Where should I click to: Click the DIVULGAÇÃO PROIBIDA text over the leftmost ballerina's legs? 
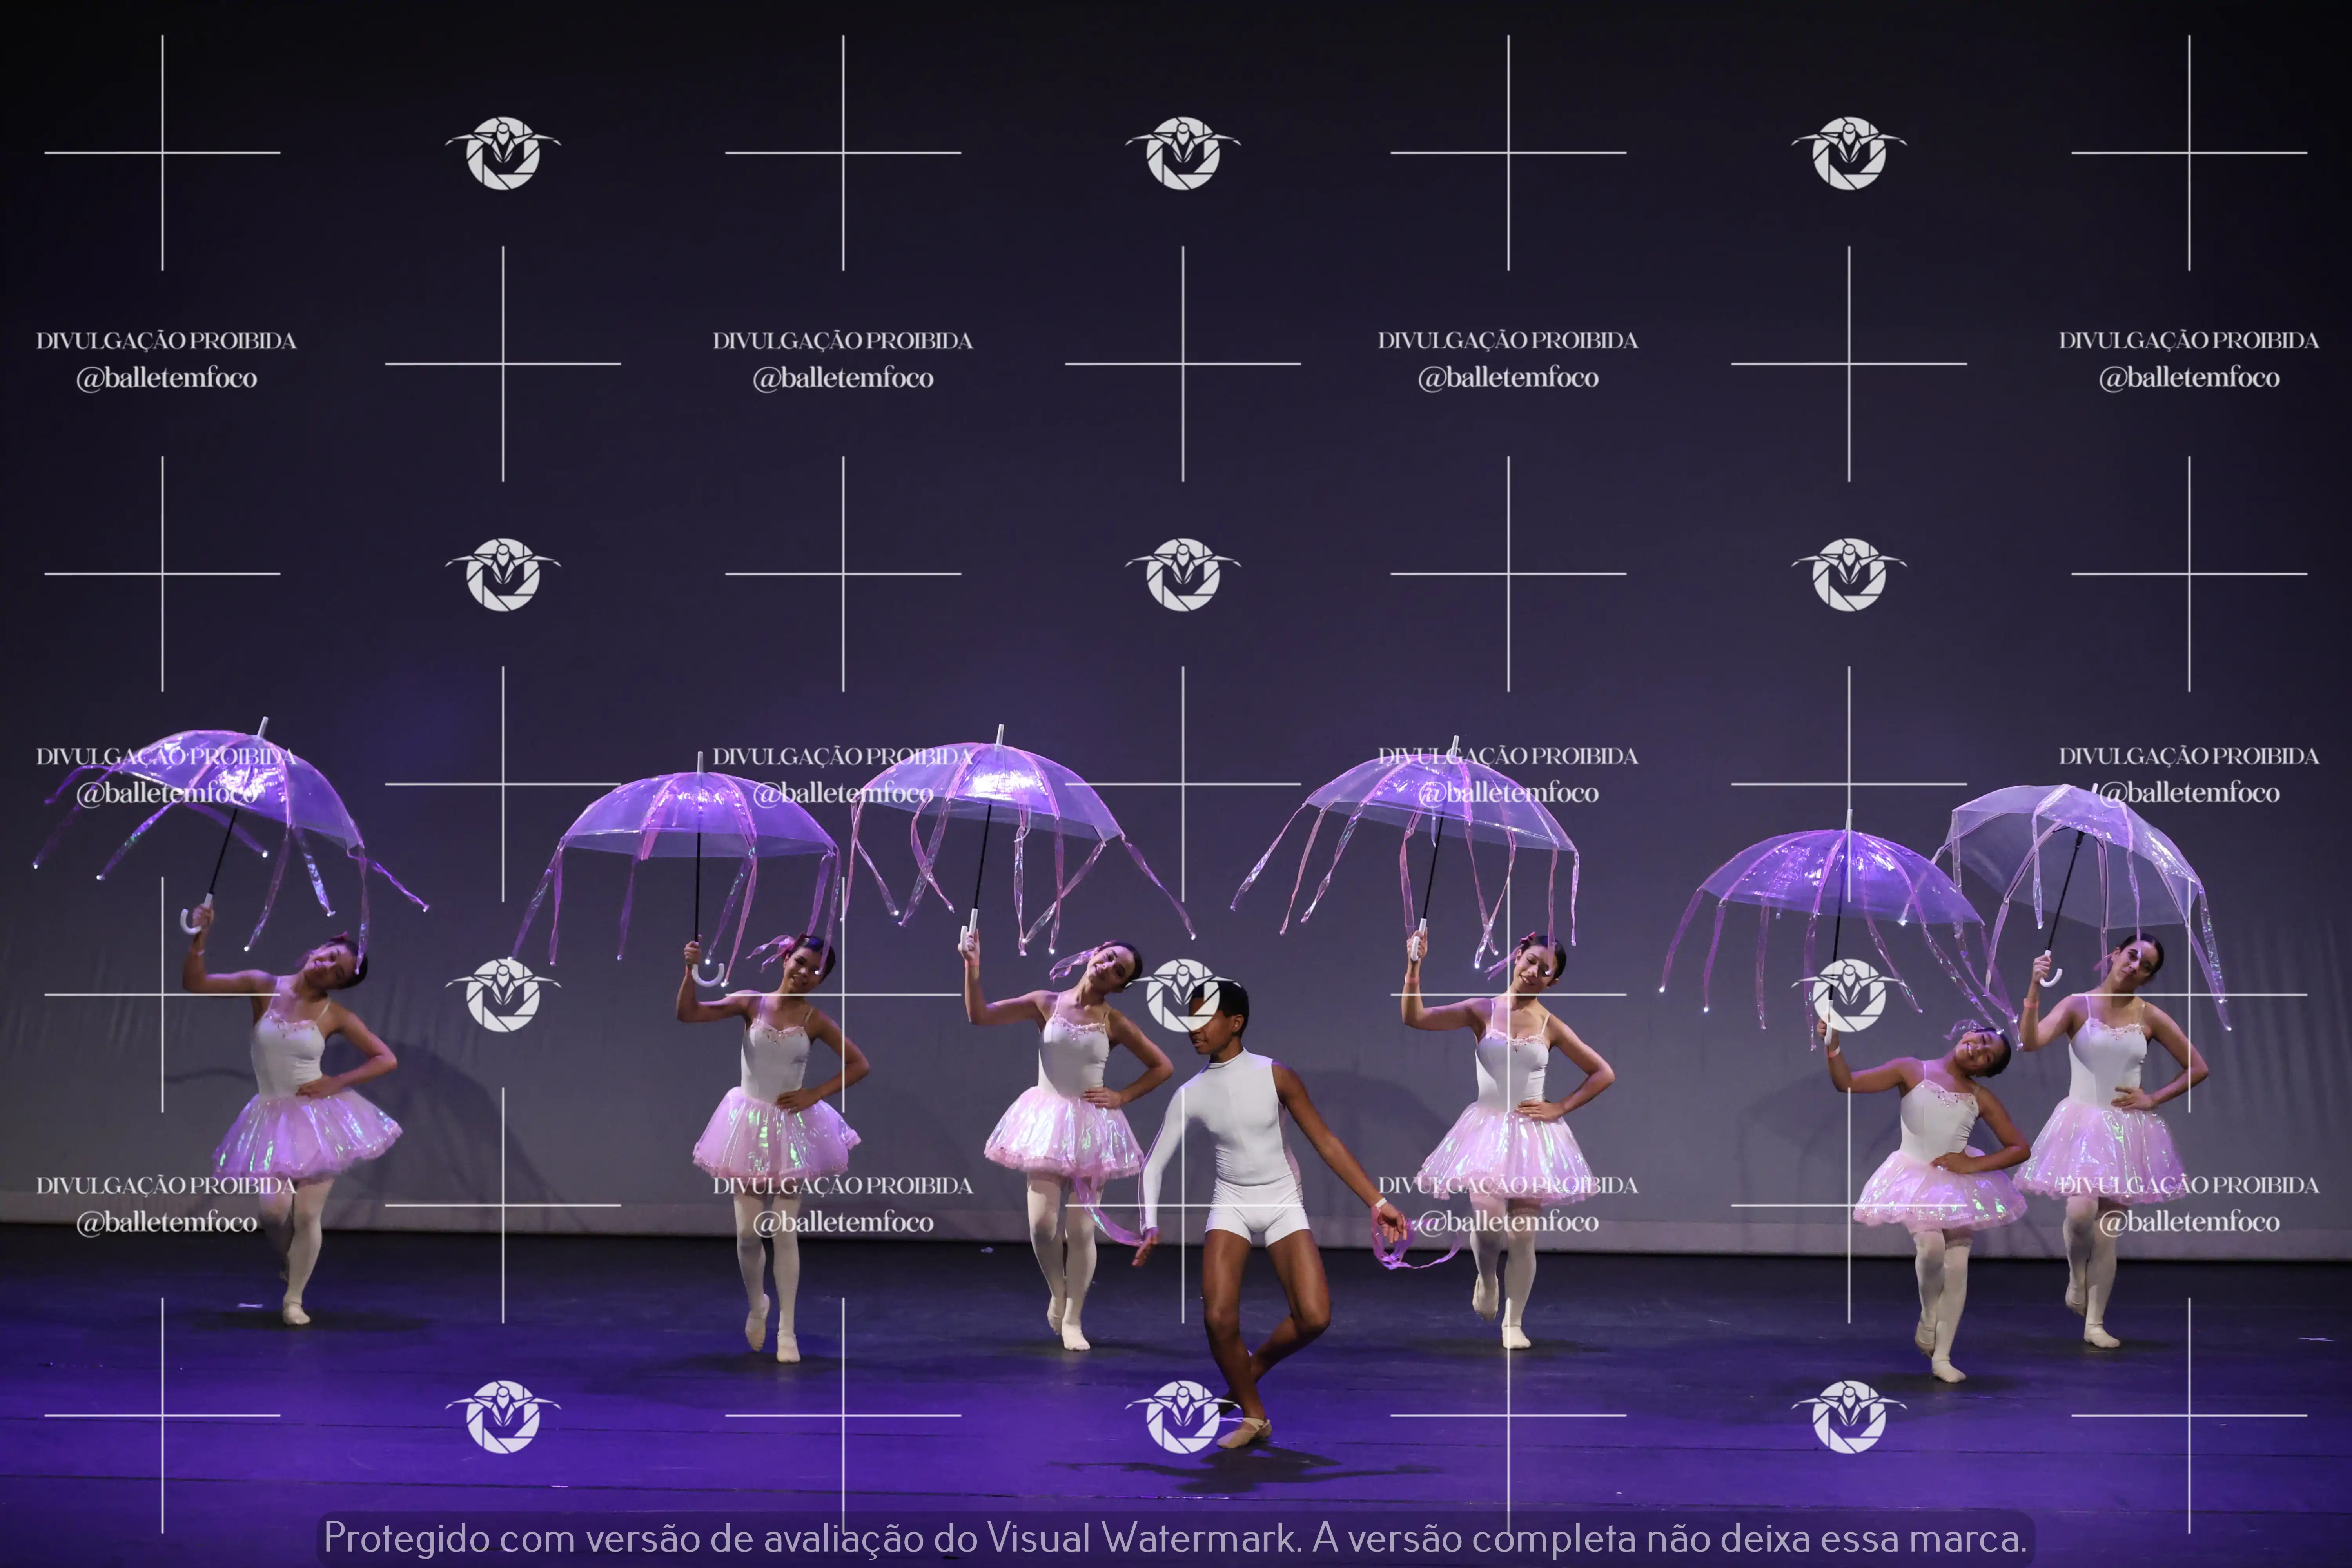coord(166,1185)
